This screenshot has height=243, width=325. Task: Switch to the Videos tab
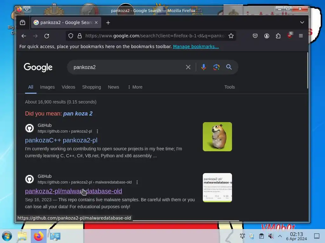pos(69,87)
